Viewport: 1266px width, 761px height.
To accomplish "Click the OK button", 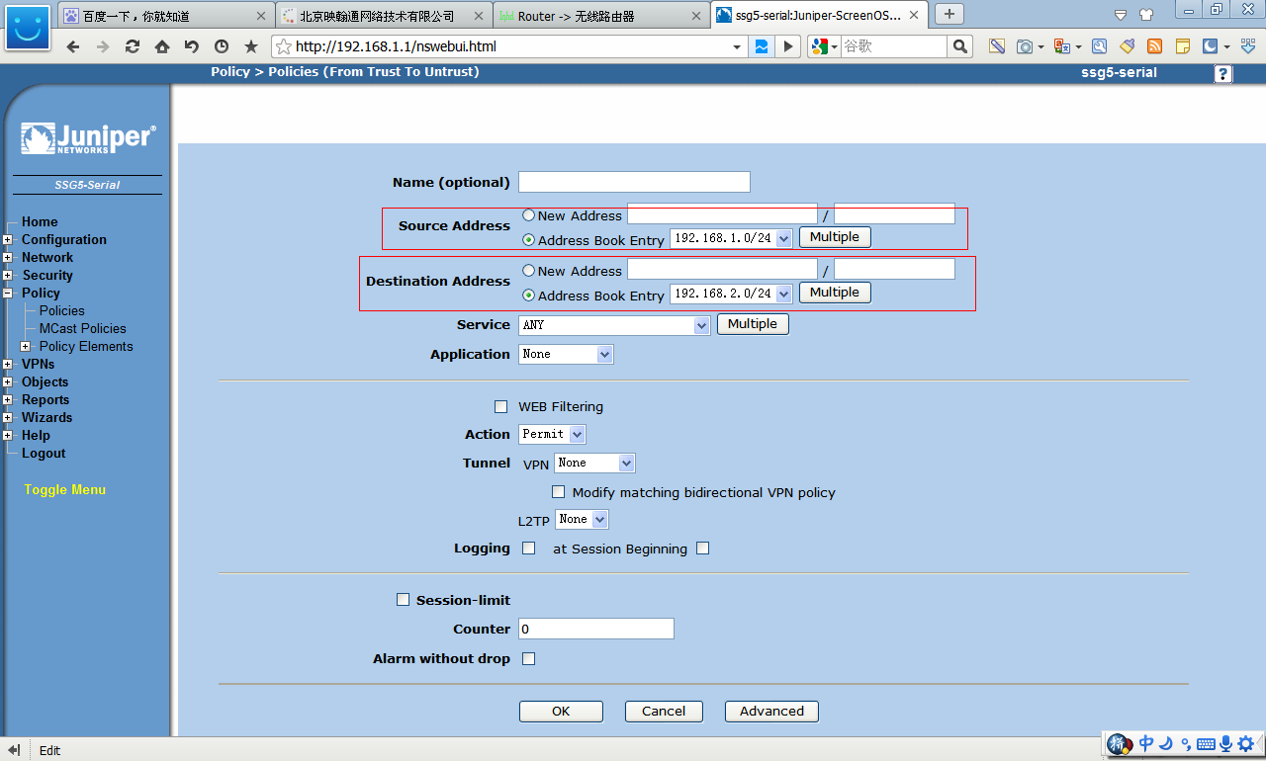I will tap(561, 712).
